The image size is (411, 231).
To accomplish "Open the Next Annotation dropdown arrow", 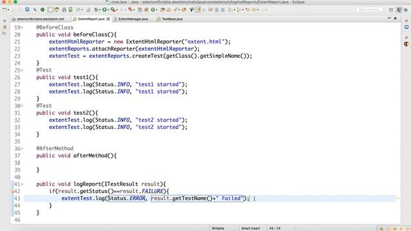I will pyautogui.click(x=234, y=10).
